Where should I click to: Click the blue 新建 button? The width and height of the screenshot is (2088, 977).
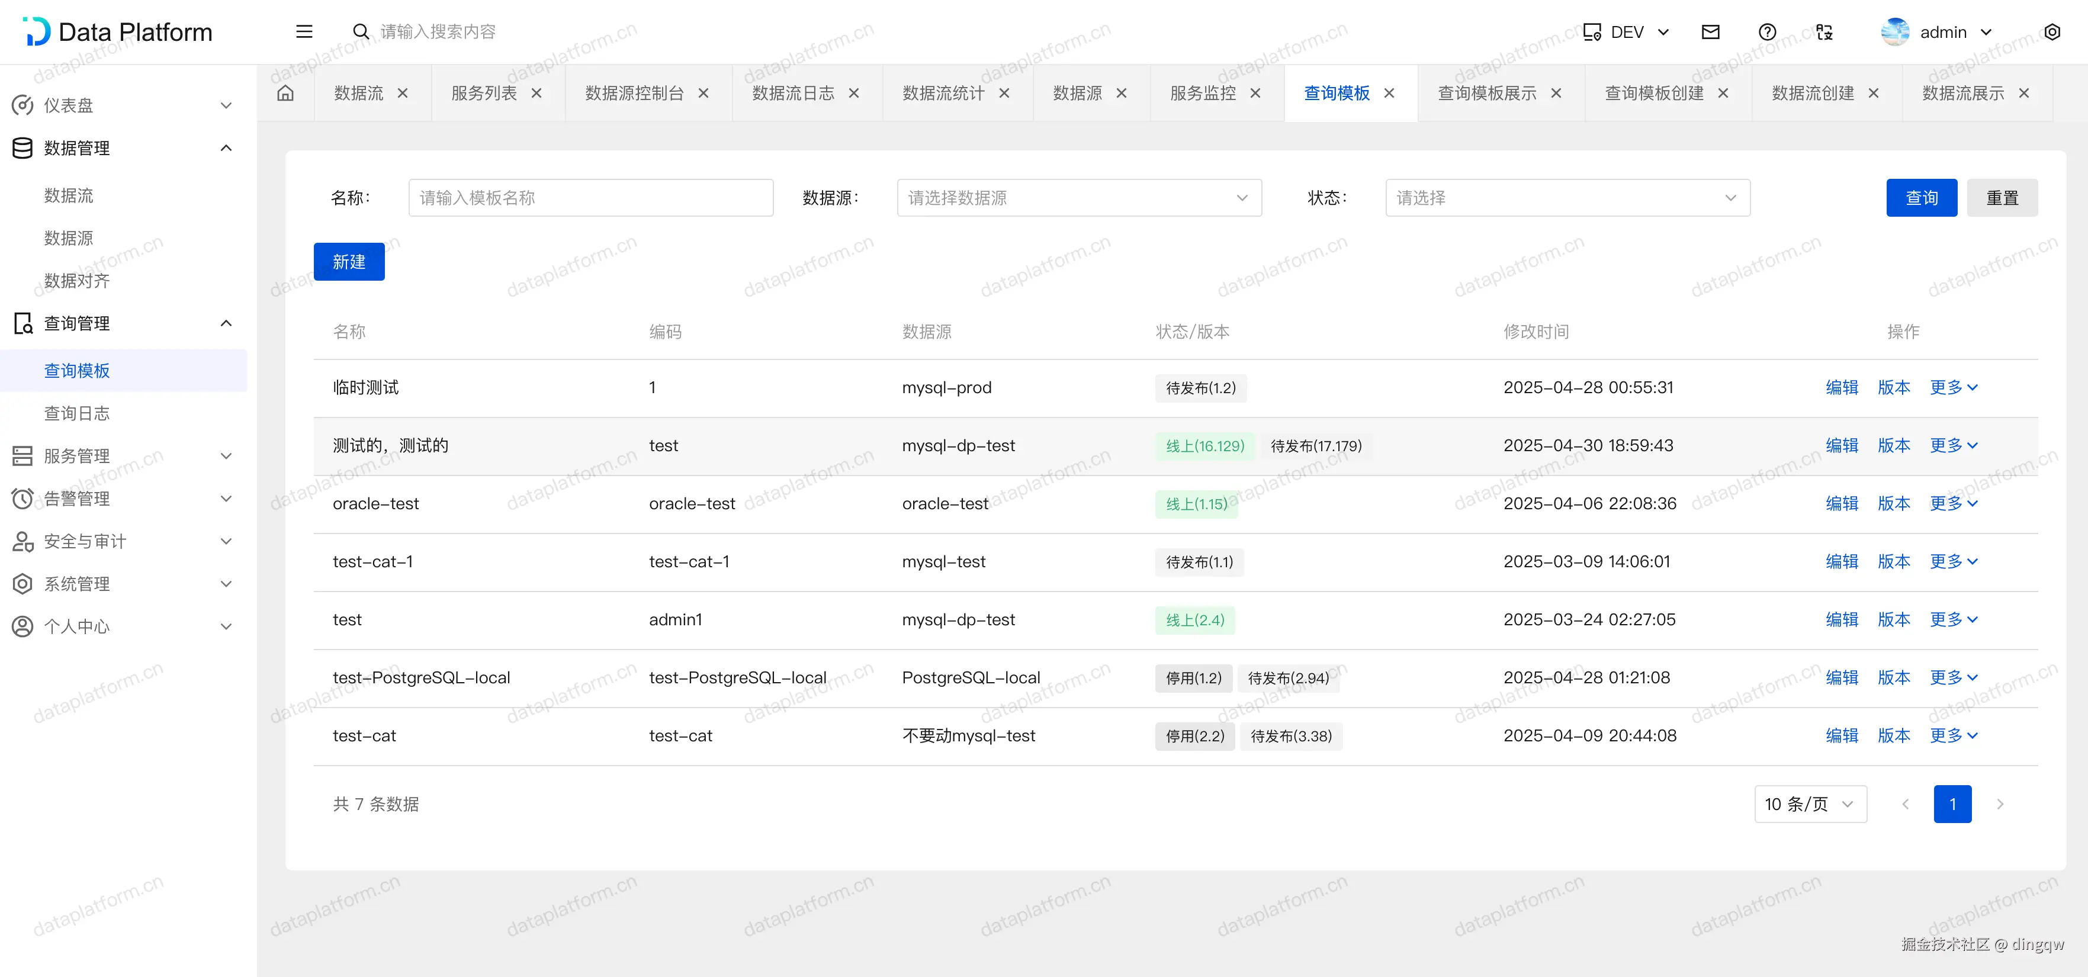coord(349,262)
